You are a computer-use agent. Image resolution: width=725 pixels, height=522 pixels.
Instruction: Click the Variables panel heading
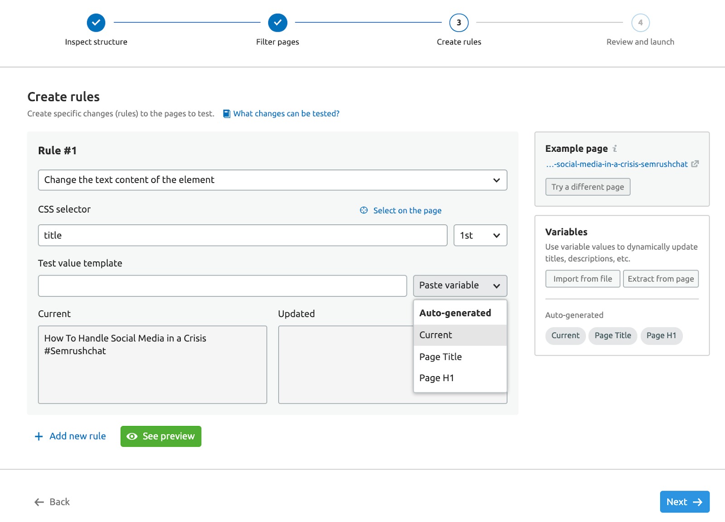(566, 232)
